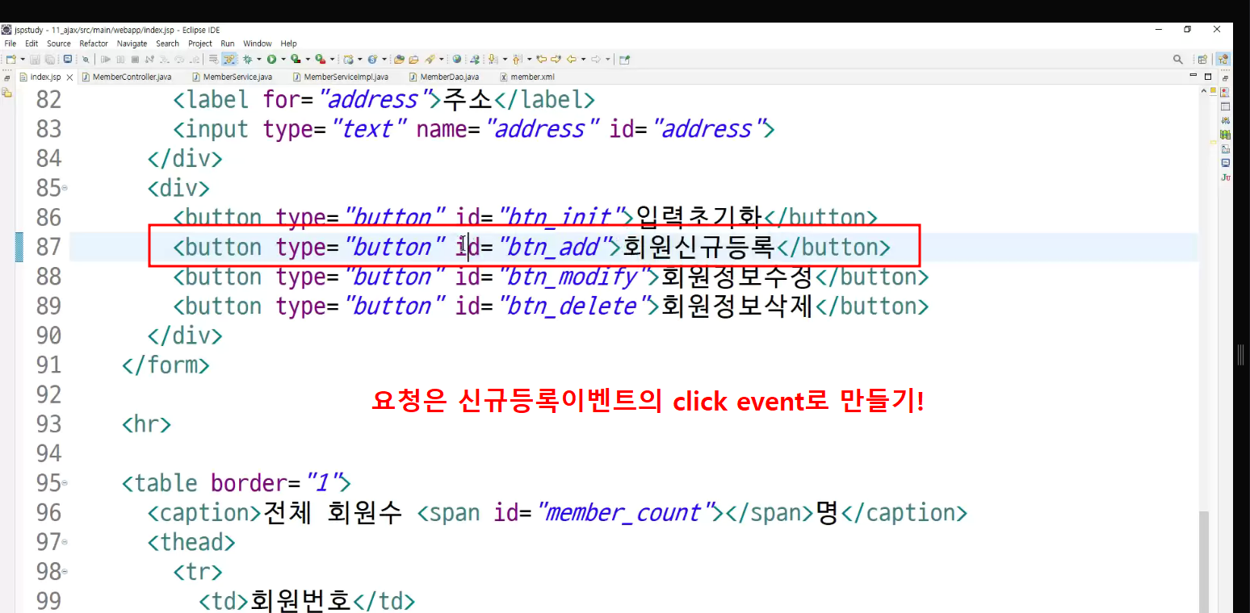Go to Next Annotation icon

coord(493,59)
